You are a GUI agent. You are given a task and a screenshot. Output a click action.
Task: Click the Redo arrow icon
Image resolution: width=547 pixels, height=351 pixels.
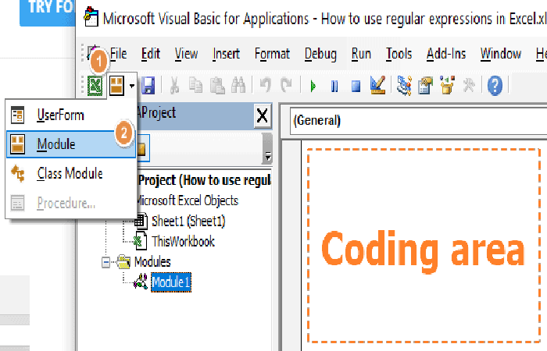click(287, 85)
